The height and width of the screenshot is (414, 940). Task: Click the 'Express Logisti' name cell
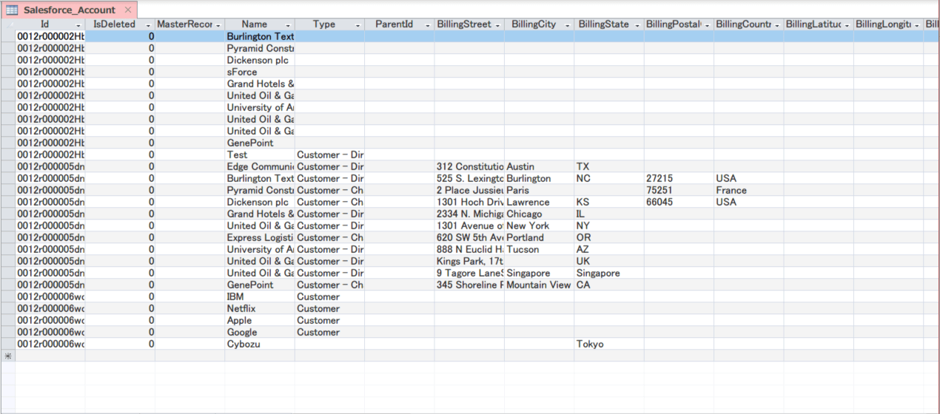[x=260, y=237]
